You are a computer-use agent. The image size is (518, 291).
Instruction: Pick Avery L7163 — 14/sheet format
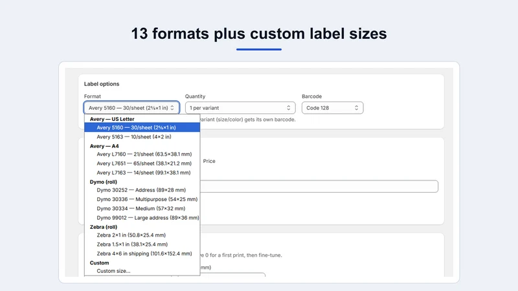[142, 173]
